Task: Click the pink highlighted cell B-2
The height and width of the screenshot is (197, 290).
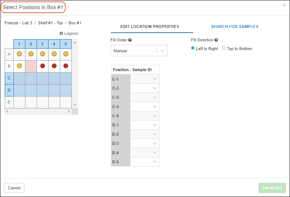Action: [x=31, y=66]
